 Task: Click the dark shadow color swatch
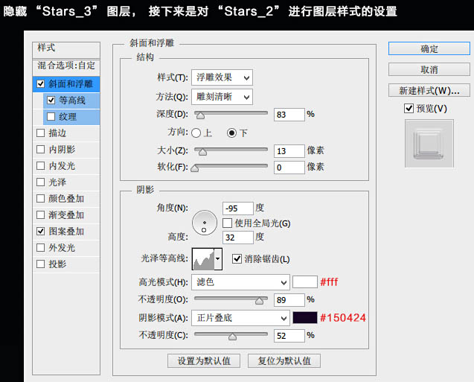coord(305,317)
